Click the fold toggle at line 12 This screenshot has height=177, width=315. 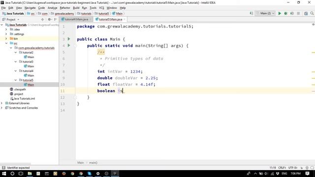[x=75, y=97]
